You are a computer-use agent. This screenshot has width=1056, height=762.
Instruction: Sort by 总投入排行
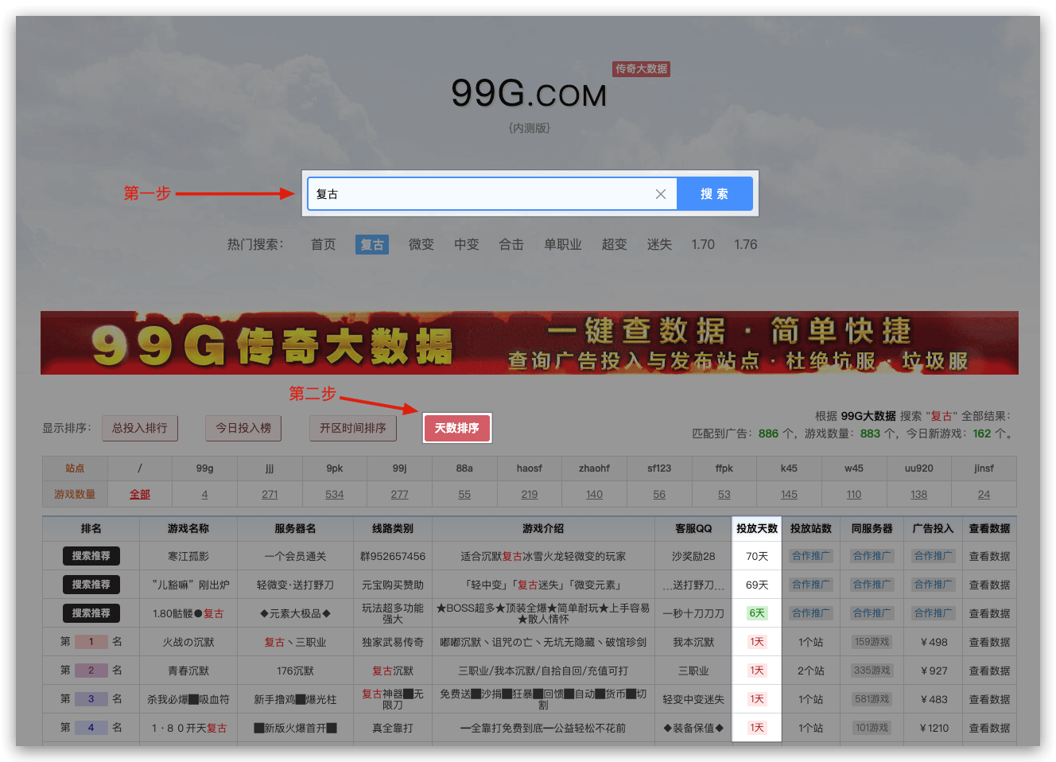pos(140,428)
